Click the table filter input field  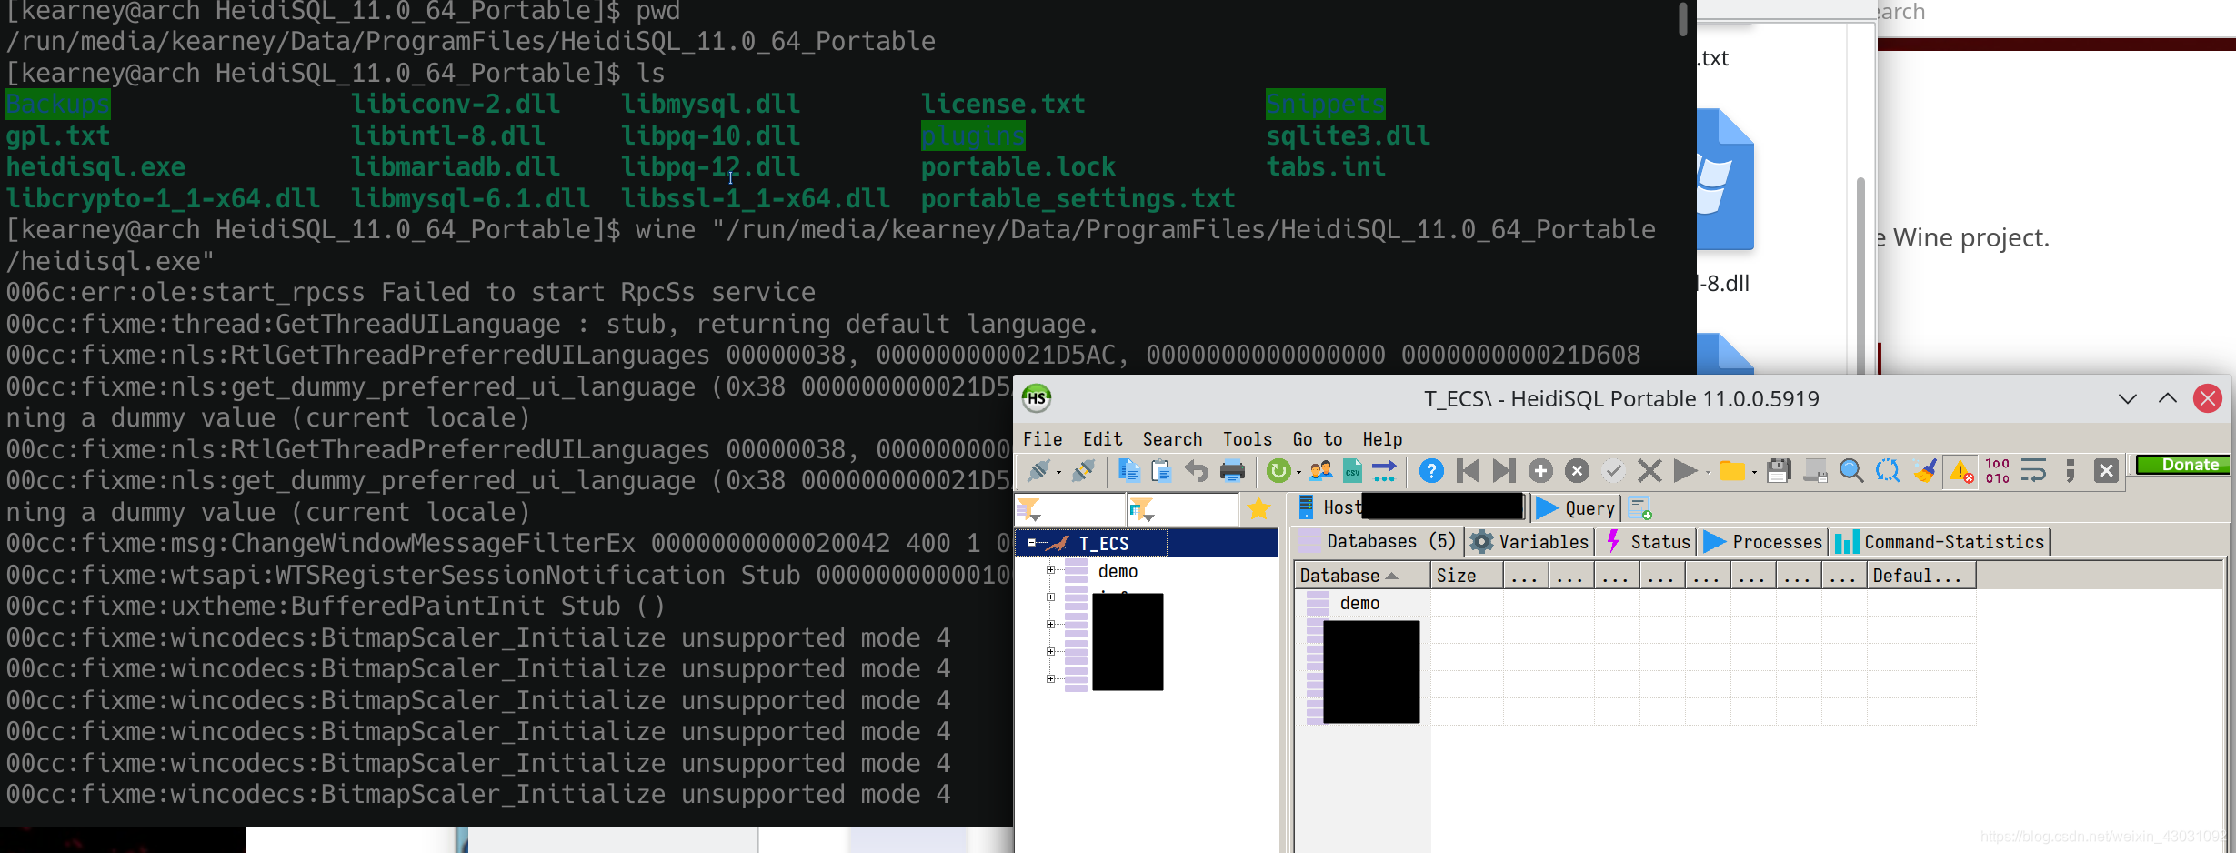pos(1182,509)
